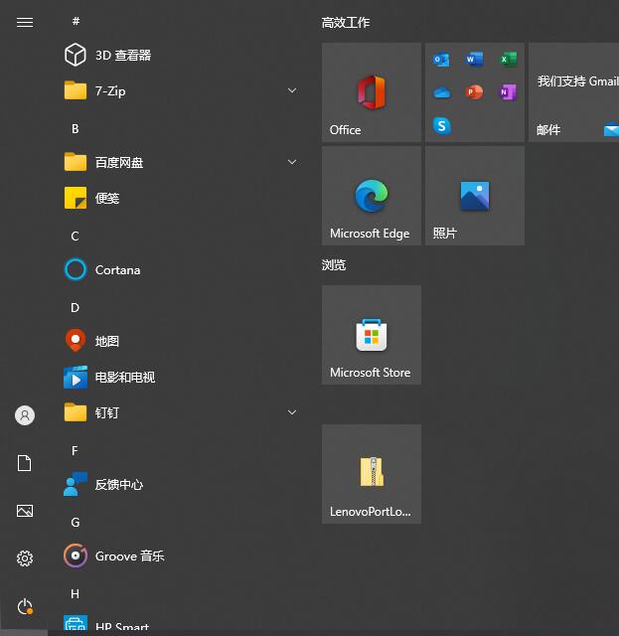Open the Office tile
The height and width of the screenshot is (636, 619).
(x=371, y=92)
